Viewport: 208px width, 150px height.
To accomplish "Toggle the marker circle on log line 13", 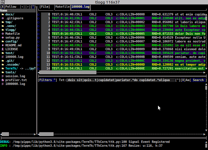I will point(38,65).
